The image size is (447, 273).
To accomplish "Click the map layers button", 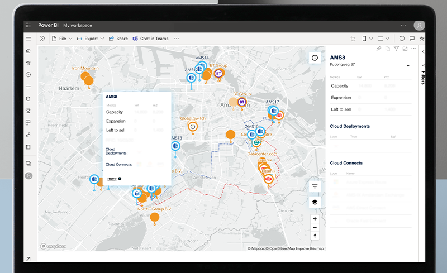I will [315, 202].
